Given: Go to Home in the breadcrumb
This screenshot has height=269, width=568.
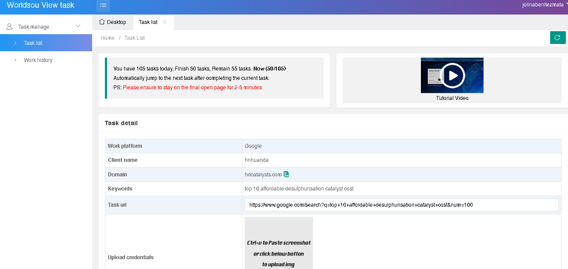Looking at the screenshot, I should point(107,38).
